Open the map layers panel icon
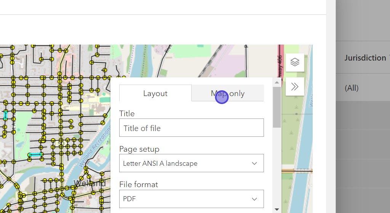 [295, 62]
